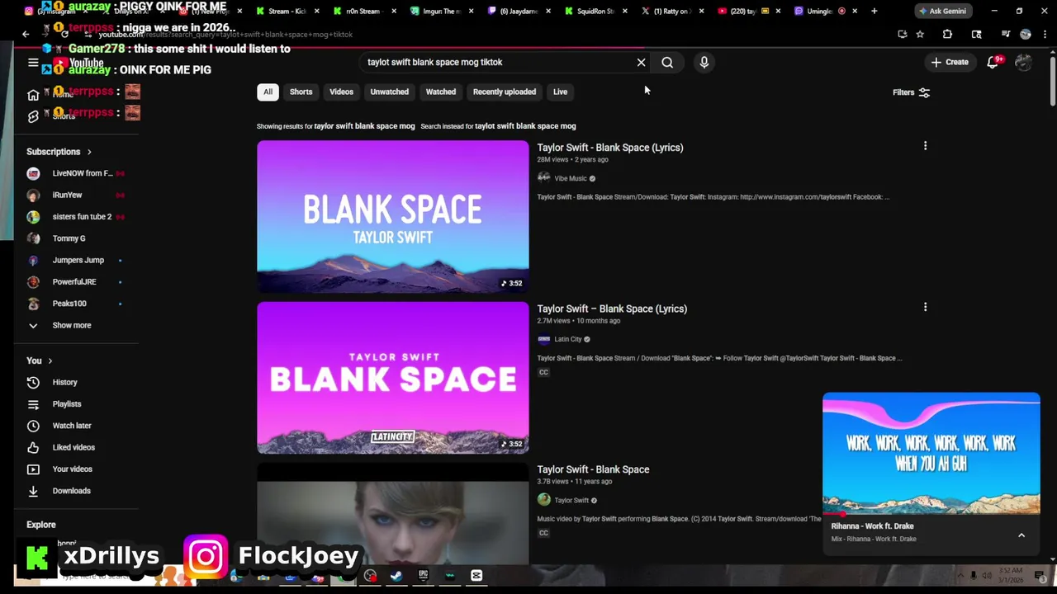Select the All filter chip

coord(268,92)
